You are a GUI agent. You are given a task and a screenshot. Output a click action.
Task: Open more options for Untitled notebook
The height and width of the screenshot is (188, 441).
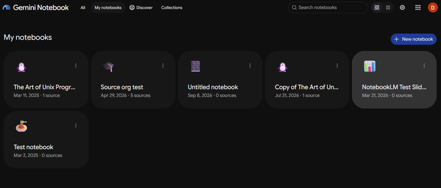pyautogui.click(x=250, y=66)
